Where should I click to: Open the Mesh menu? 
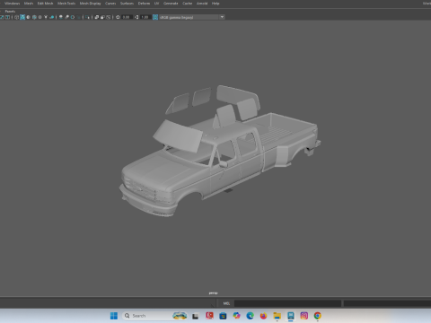pyautogui.click(x=29, y=4)
